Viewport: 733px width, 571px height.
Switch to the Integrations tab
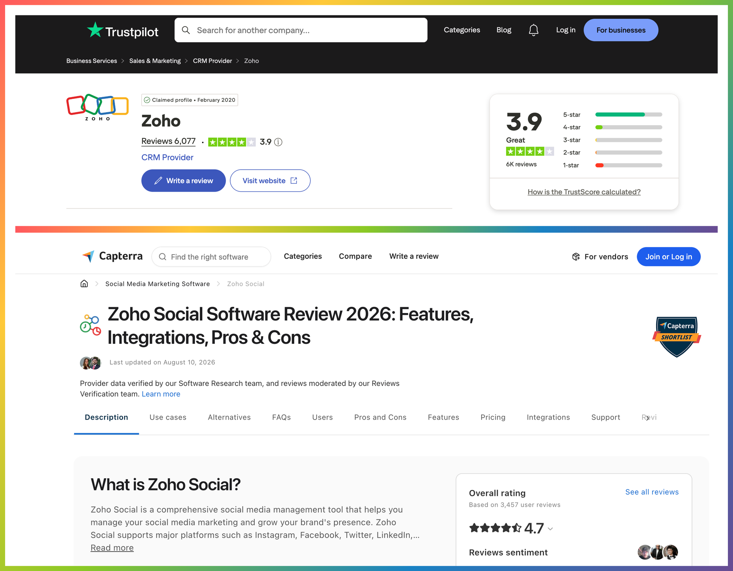click(548, 417)
